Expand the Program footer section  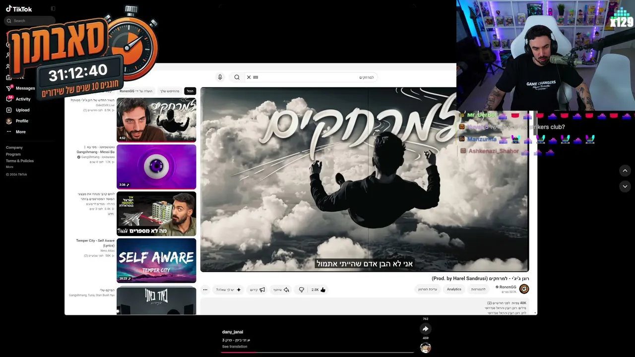(x=13, y=154)
